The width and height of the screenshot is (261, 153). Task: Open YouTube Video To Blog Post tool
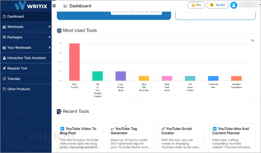(80, 138)
